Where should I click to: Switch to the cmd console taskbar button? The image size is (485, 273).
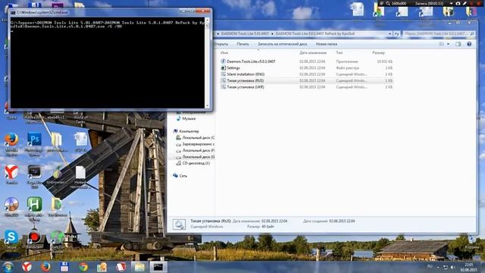point(158,267)
